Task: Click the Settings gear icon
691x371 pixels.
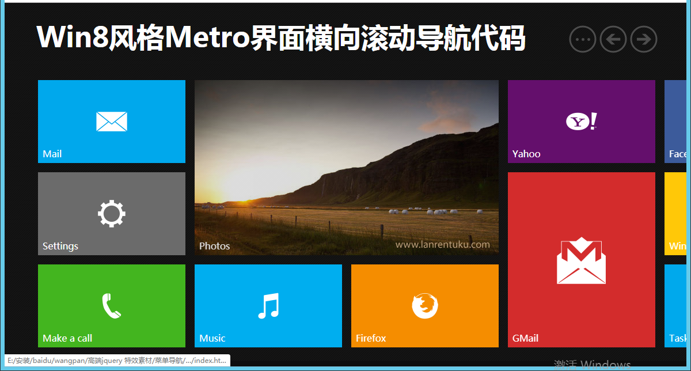Action: (112, 214)
